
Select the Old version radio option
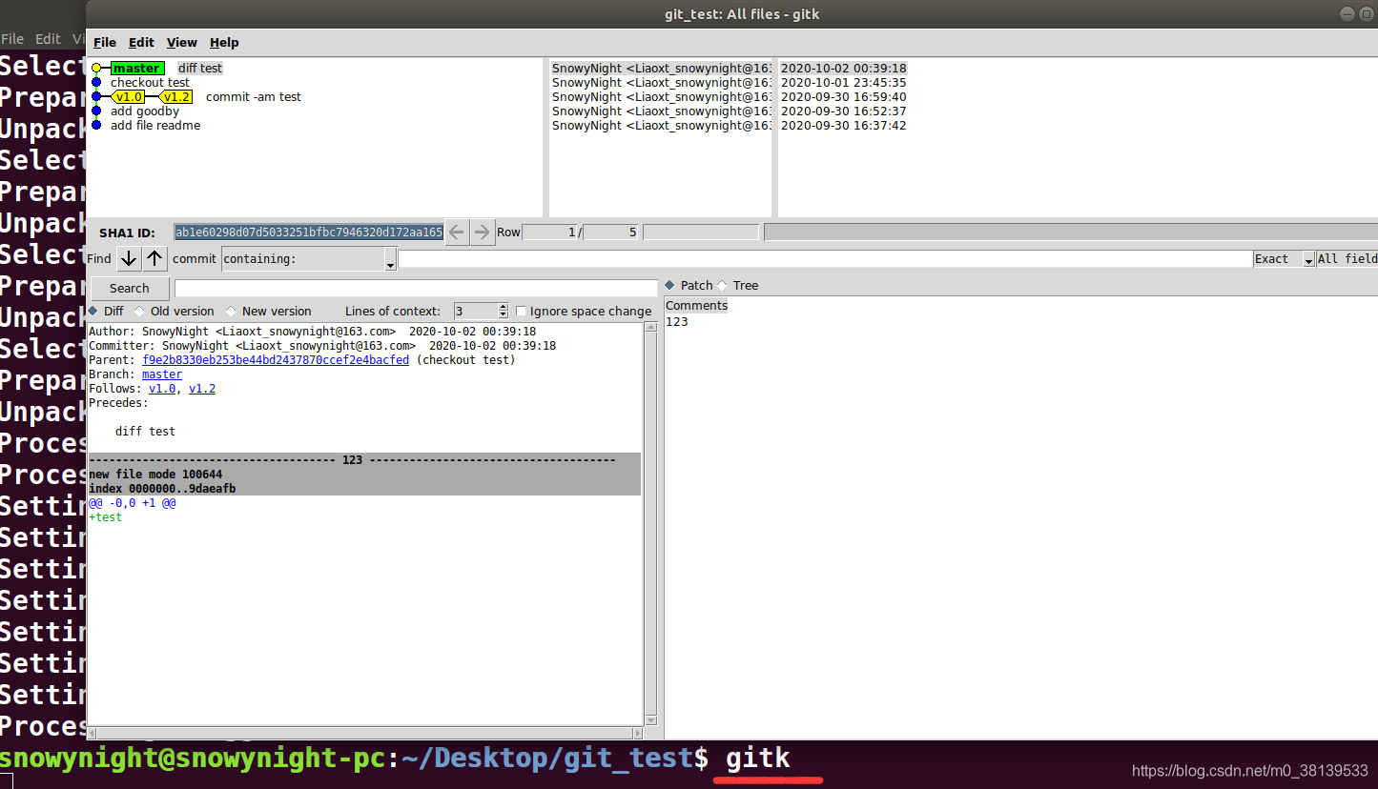coord(174,312)
